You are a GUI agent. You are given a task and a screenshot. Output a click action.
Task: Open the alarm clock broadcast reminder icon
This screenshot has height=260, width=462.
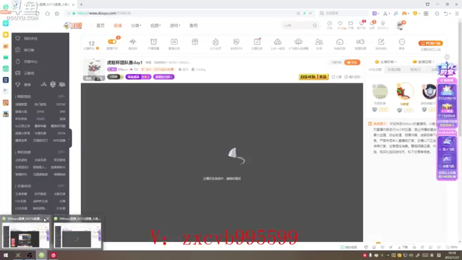tap(154, 42)
